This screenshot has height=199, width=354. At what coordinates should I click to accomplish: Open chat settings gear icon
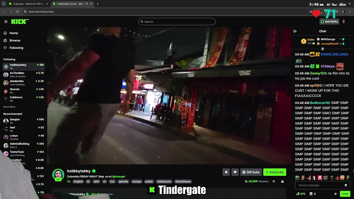[x=335, y=194]
